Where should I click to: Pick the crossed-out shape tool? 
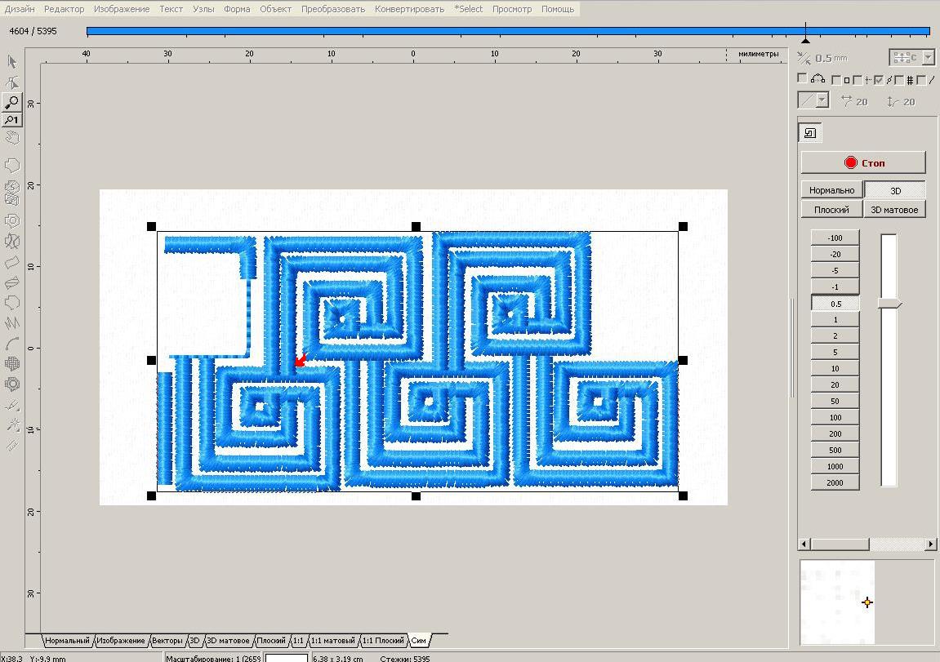click(x=12, y=241)
